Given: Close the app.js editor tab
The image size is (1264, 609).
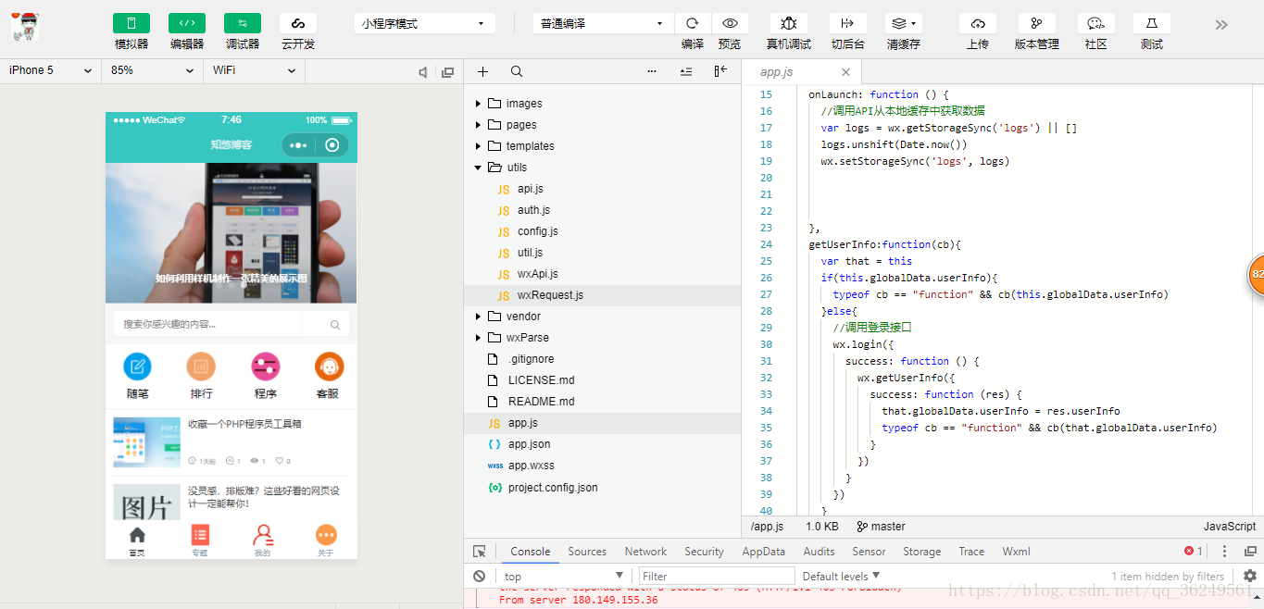Looking at the screenshot, I should coord(845,72).
